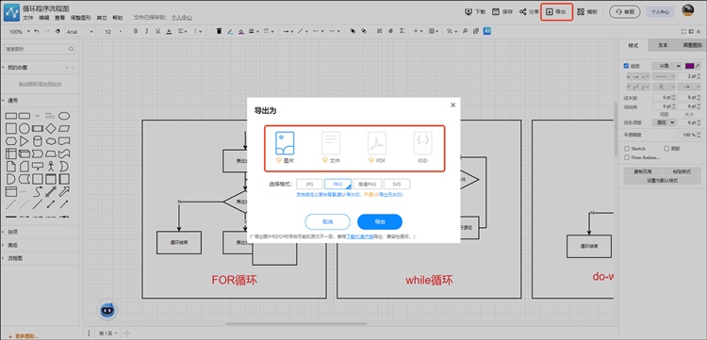Click 下载 download in the header

(475, 11)
